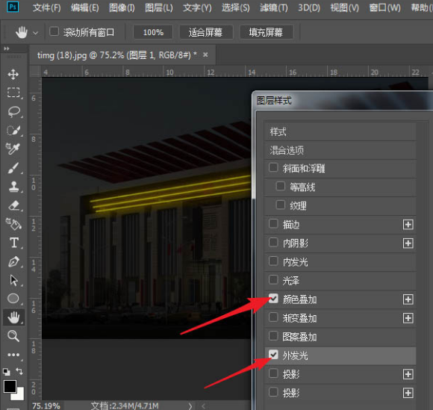Image resolution: width=433 pixels, height=410 pixels.
Task: Uncheck the 颜色叠加 style
Action: coord(273,299)
